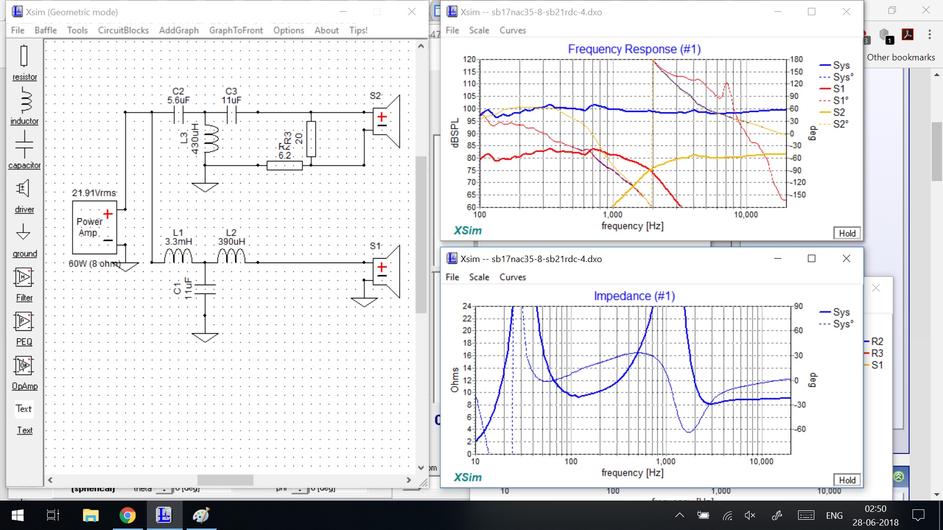Image resolution: width=943 pixels, height=530 pixels.
Task: Click the S1 legend entry in Frequency Response
Action: (x=832, y=89)
